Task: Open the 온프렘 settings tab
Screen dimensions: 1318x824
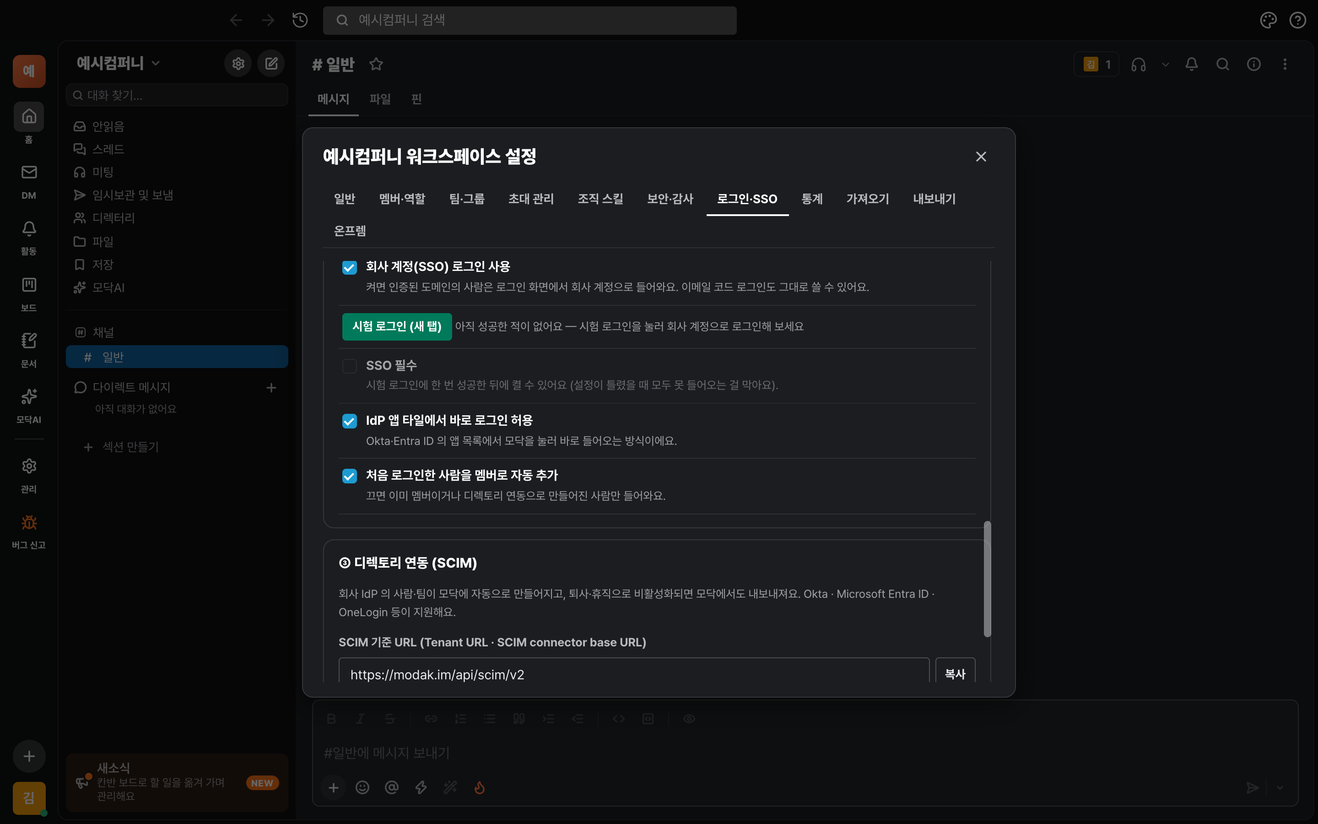Action: pyautogui.click(x=350, y=231)
